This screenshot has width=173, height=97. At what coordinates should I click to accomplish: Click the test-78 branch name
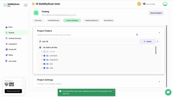pos(45,41)
